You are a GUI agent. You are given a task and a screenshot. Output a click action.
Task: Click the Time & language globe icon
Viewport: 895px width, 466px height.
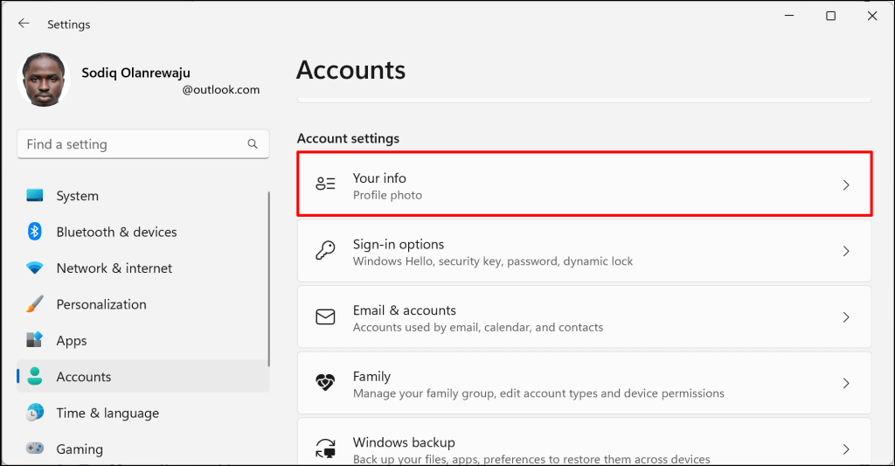pos(35,413)
